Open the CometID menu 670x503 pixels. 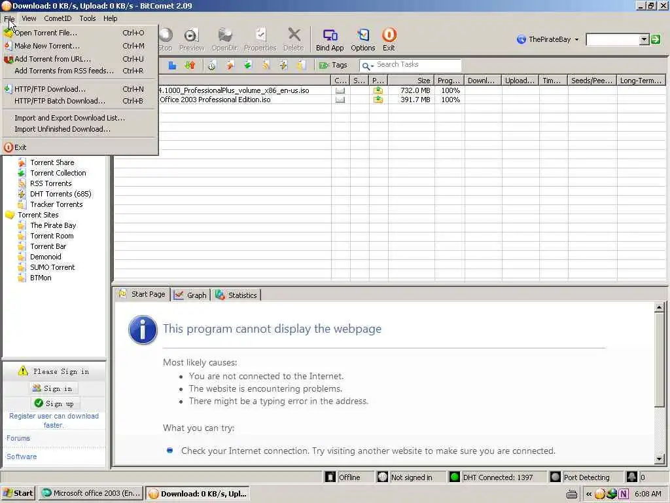point(58,18)
